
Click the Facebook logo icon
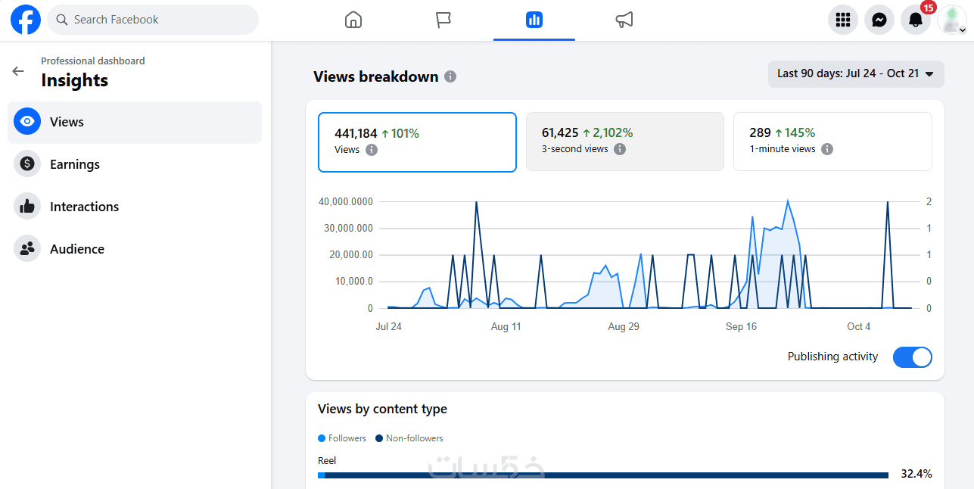(26, 20)
